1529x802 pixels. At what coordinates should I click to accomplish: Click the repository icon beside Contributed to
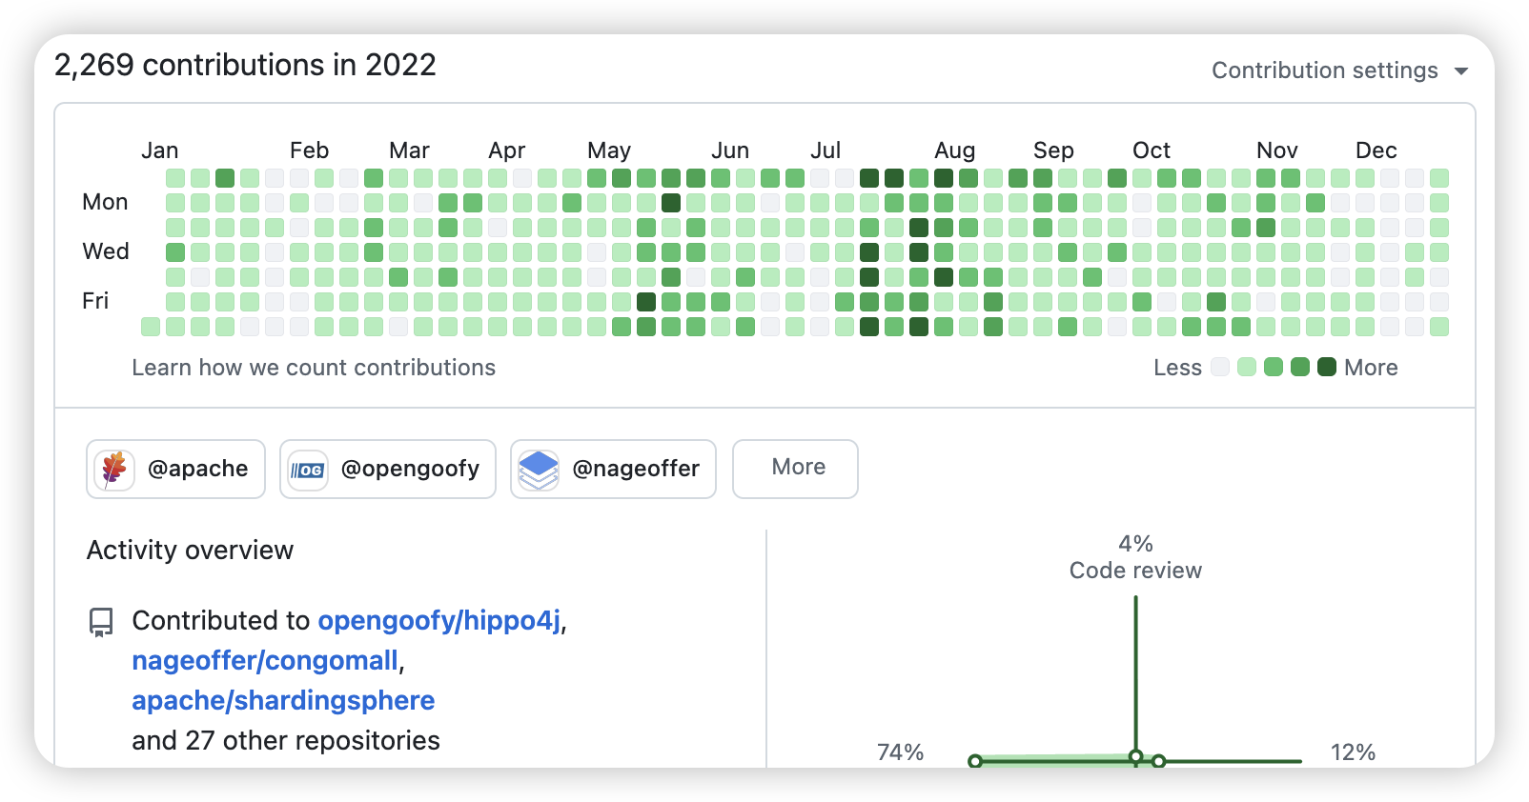pyautogui.click(x=101, y=622)
